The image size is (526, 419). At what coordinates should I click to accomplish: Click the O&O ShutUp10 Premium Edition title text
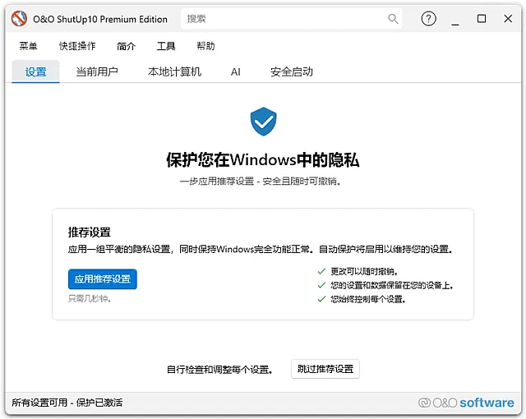point(100,19)
